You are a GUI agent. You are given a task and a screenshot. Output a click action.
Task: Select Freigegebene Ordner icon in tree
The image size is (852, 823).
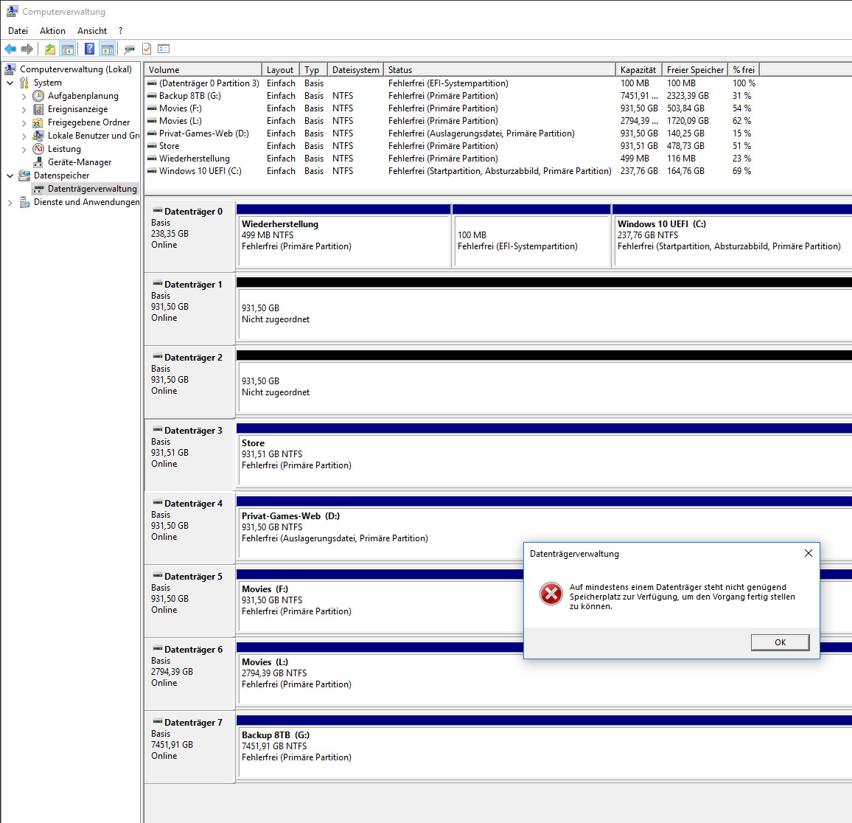click(38, 122)
